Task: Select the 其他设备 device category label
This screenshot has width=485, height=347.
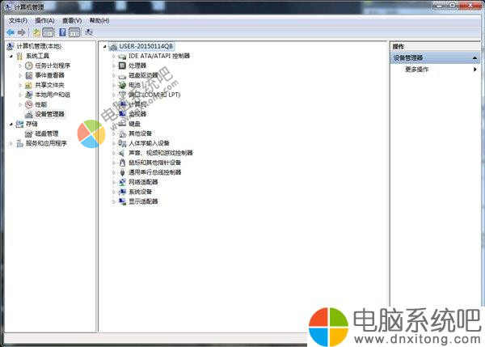Action: [141, 133]
